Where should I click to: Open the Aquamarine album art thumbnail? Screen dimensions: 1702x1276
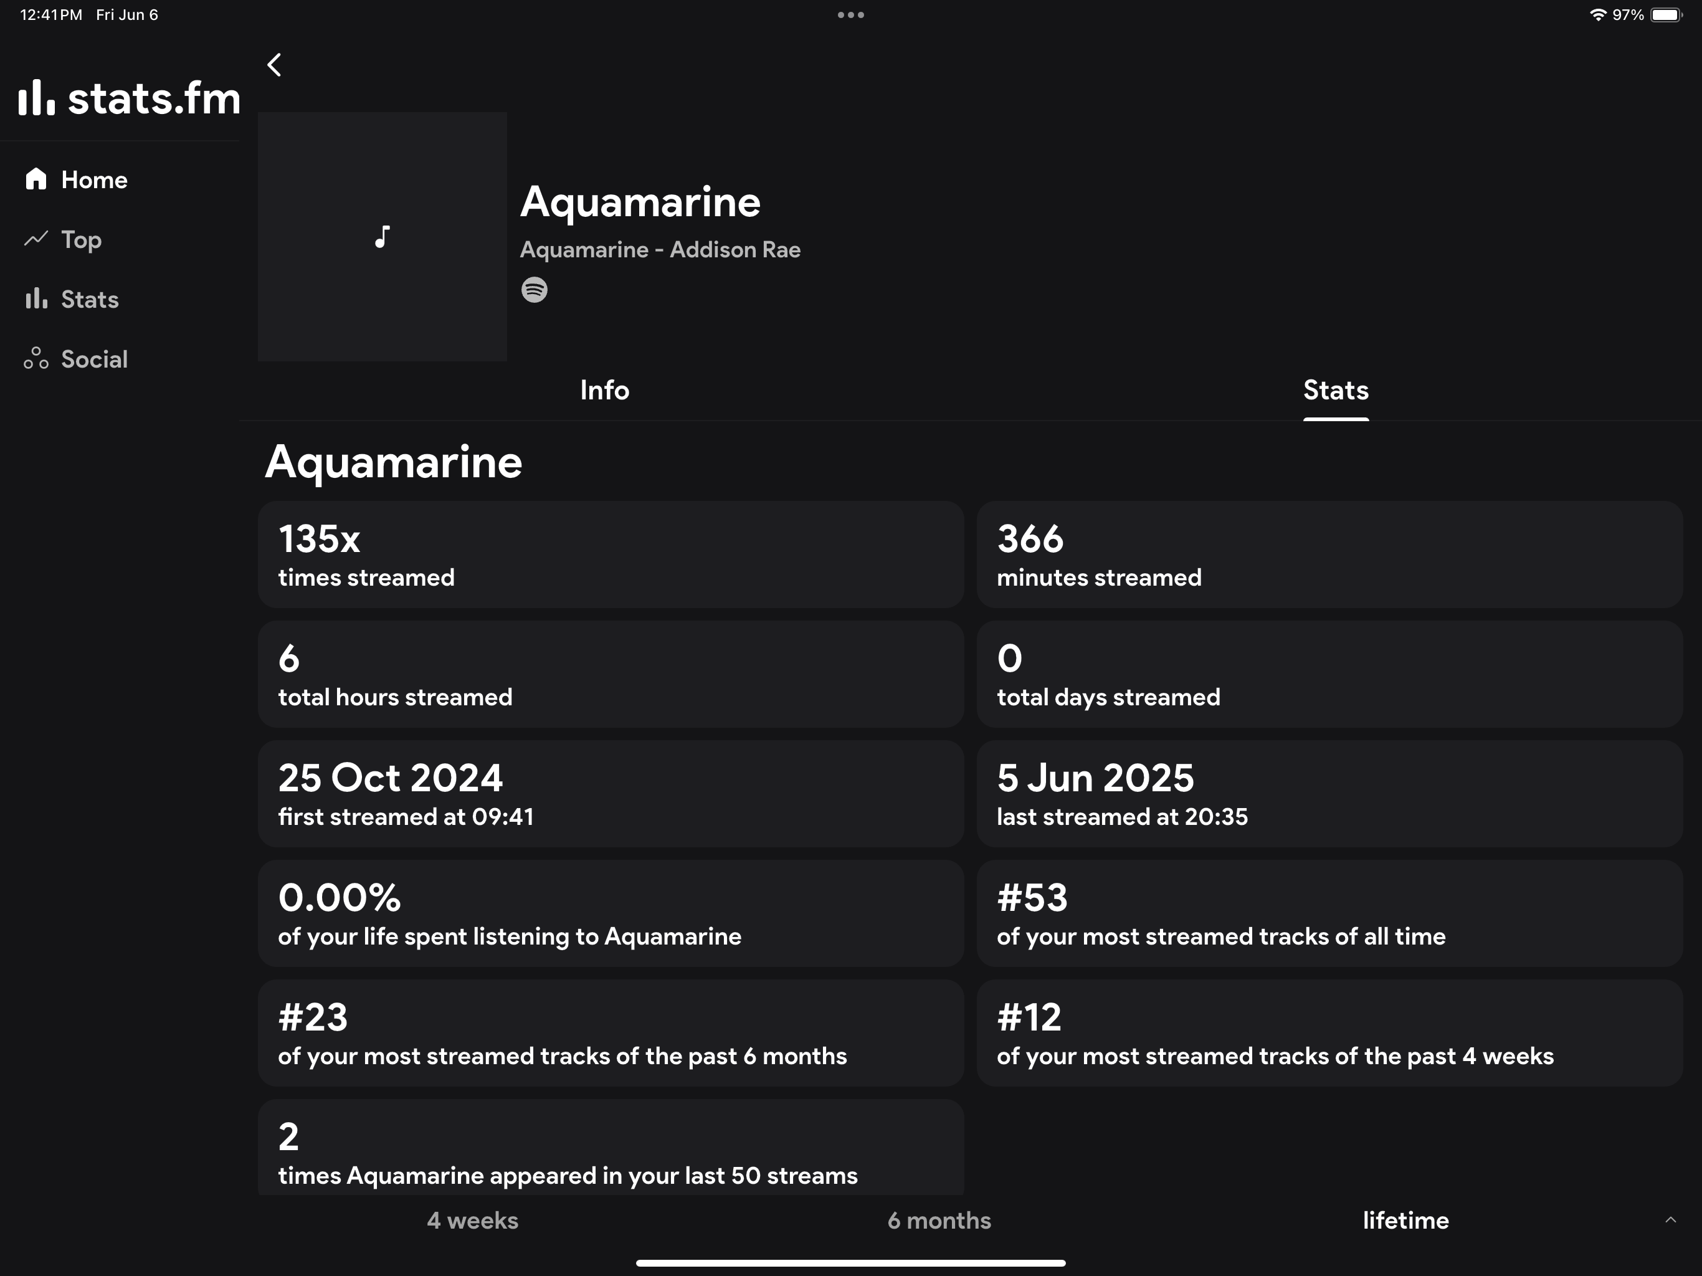click(383, 236)
